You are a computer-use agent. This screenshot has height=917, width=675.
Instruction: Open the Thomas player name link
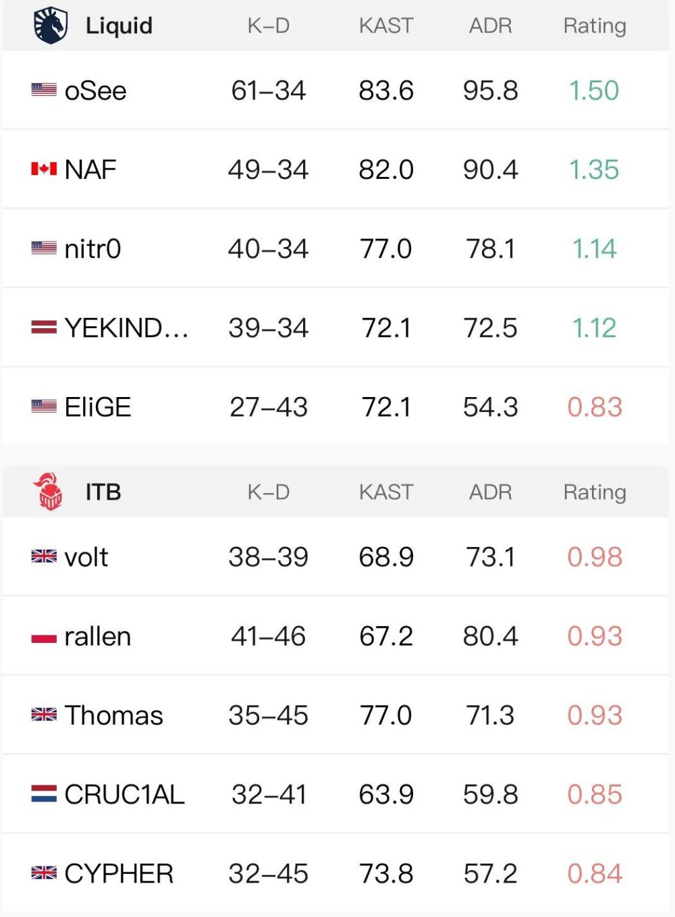coord(114,716)
